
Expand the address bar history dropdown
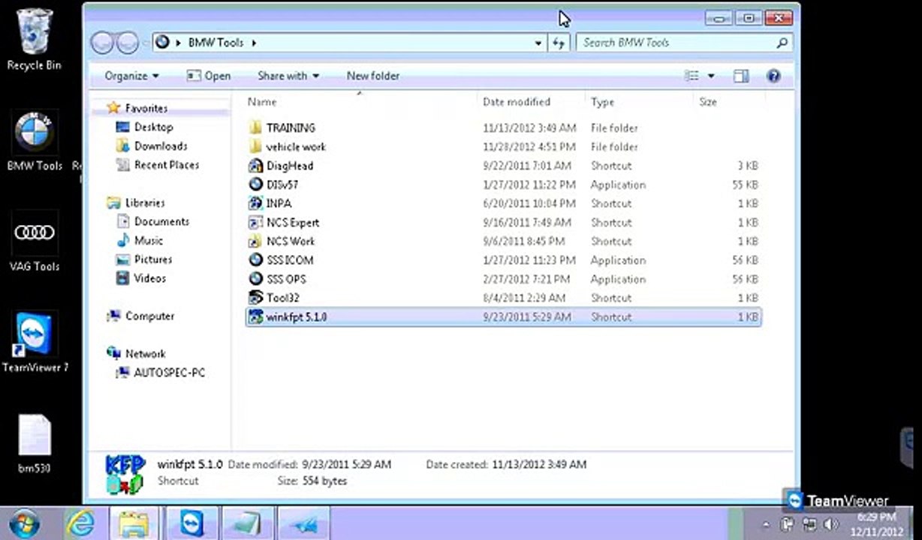(x=538, y=43)
